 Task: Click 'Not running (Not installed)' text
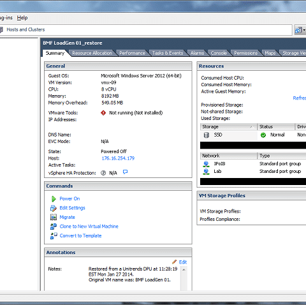136,113
